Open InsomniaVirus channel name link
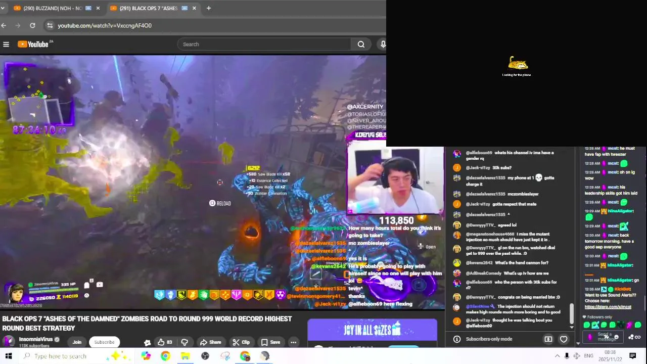 [x=35, y=339]
